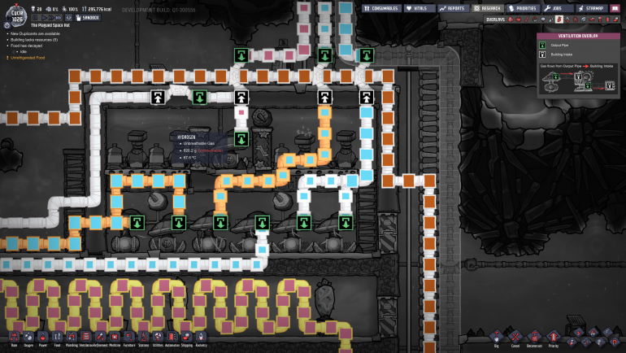Expand the Building lacks resources (5) notification
Screen dimensions: 626x353
pyautogui.click(x=34, y=40)
